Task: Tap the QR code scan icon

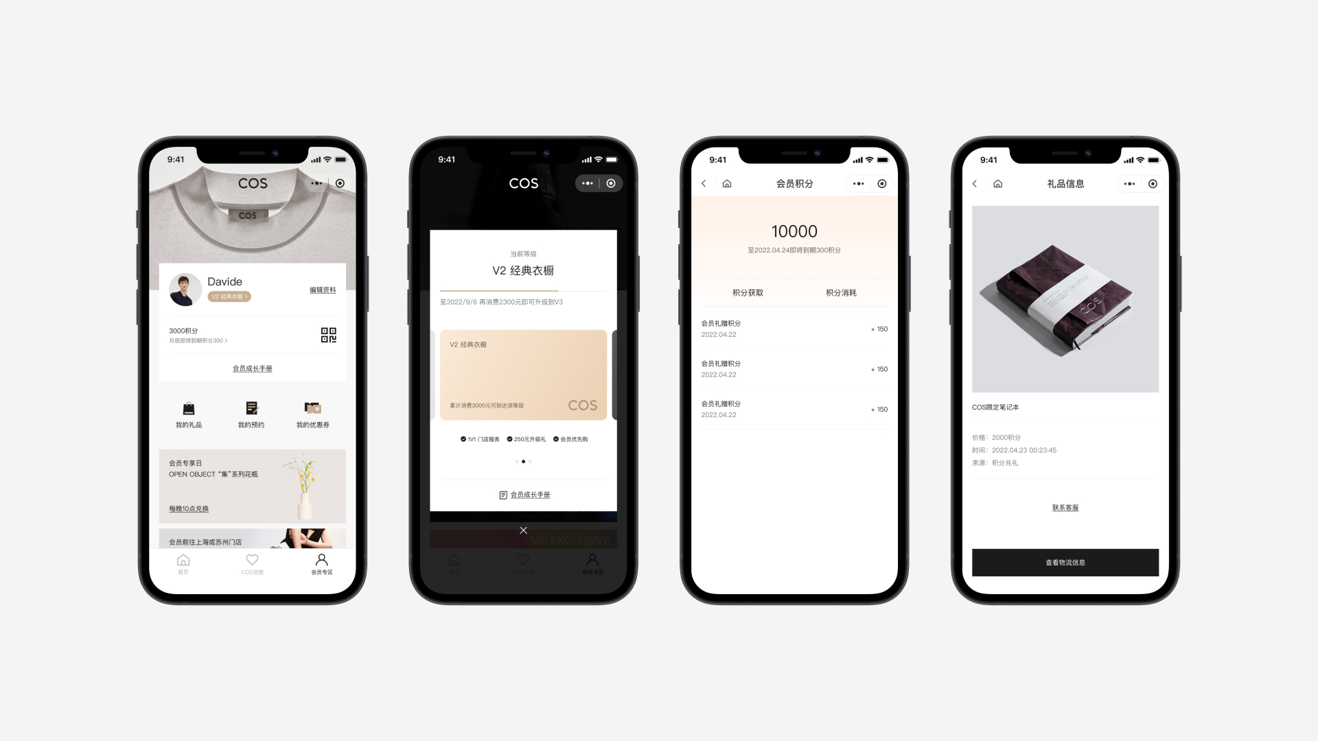Action: [329, 335]
